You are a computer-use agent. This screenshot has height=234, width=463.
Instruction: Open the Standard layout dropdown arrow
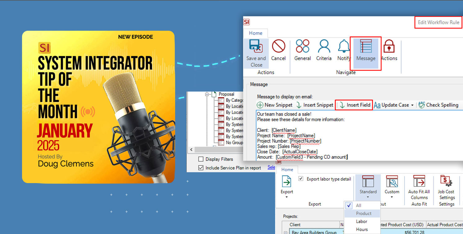[368, 197]
